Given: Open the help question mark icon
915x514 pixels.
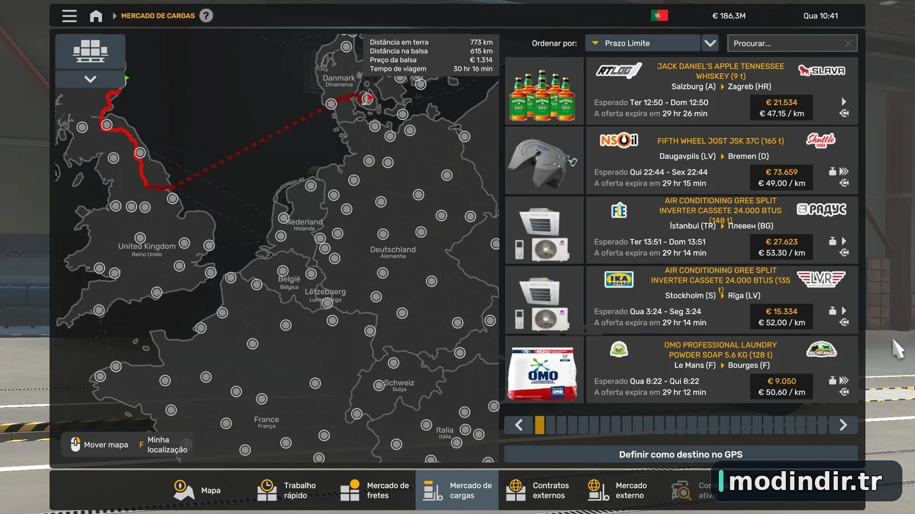Looking at the screenshot, I should (206, 15).
